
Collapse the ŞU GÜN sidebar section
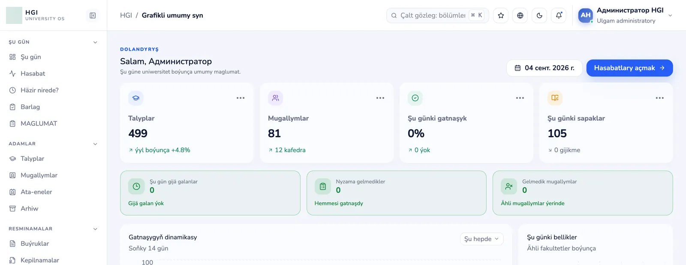click(x=95, y=42)
